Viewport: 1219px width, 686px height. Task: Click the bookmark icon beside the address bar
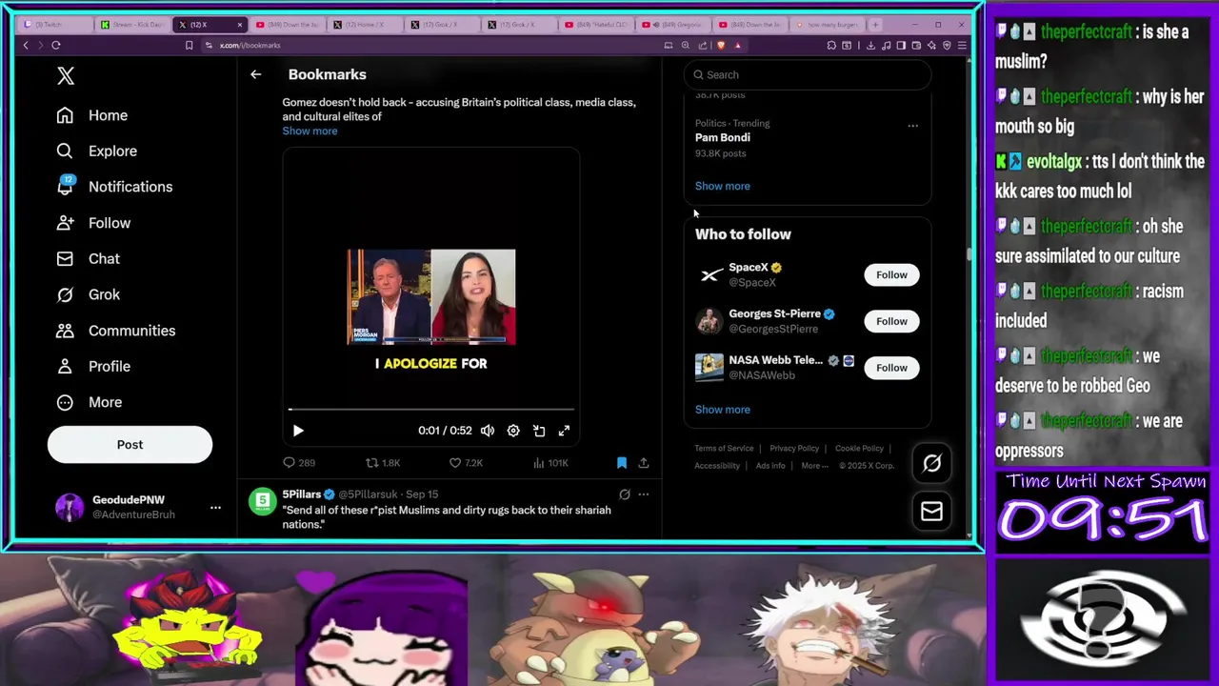click(x=189, y=45)
